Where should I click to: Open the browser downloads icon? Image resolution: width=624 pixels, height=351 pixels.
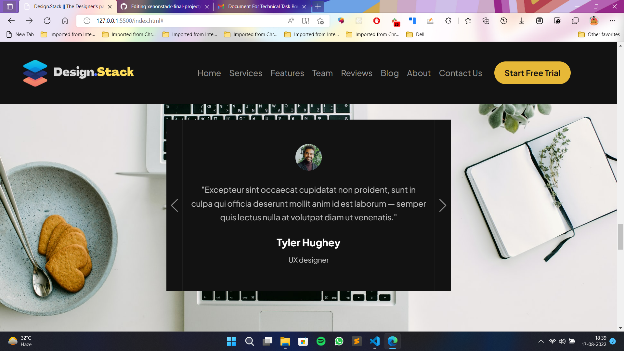click(521, 21)
